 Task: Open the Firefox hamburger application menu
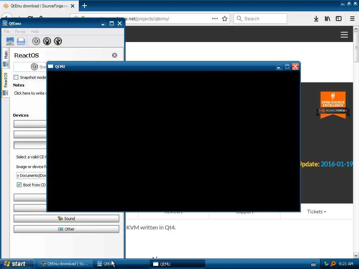tap(352, 19)
